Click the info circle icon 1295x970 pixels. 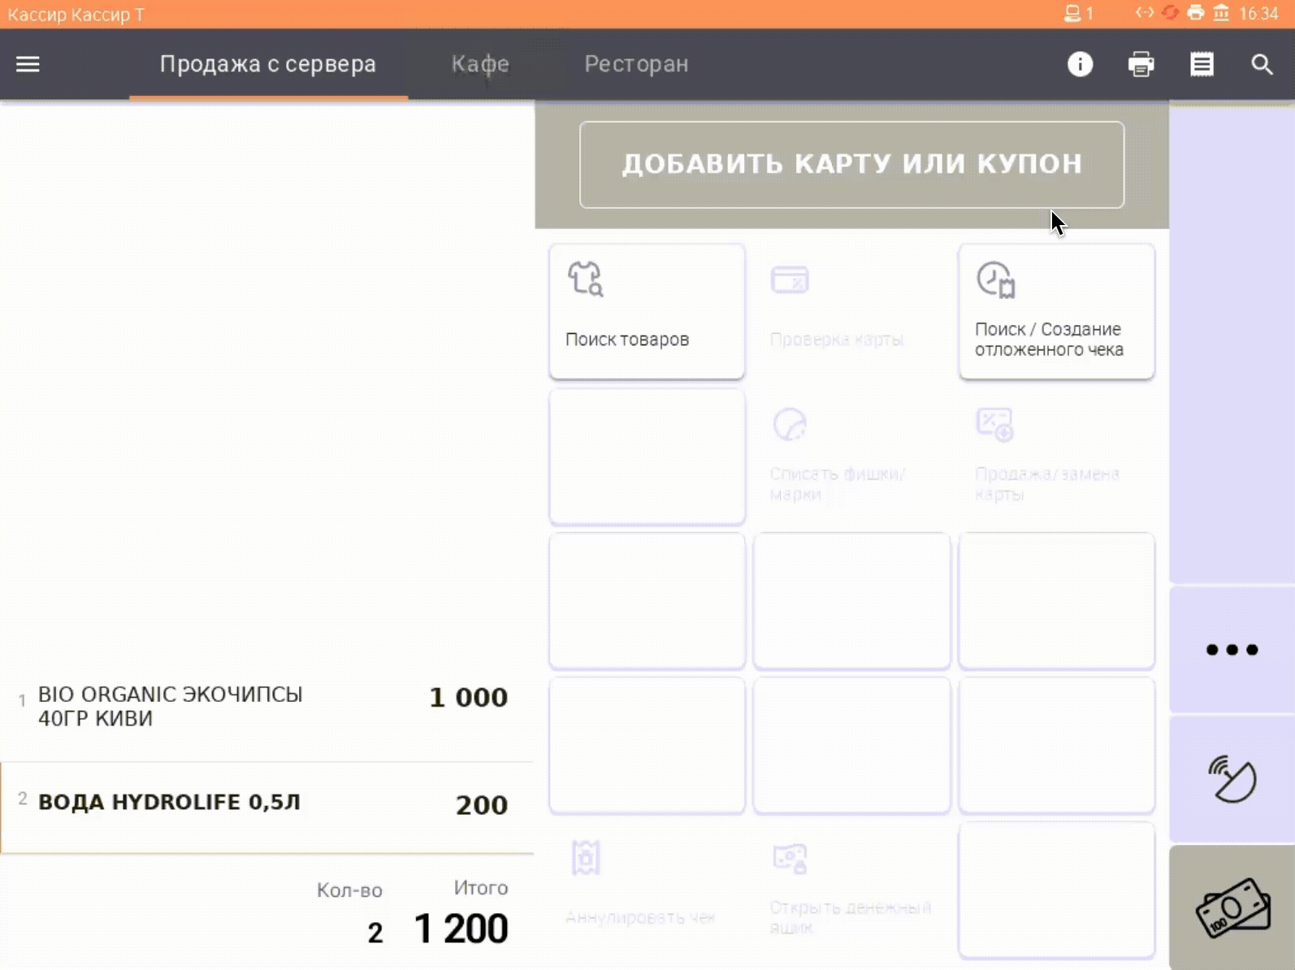pyautogui.click(x=1080, y=64)
